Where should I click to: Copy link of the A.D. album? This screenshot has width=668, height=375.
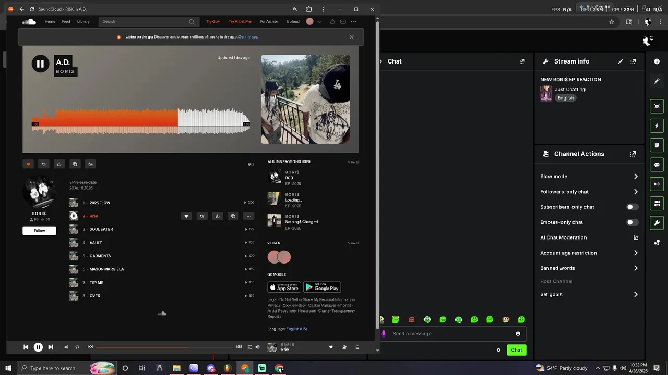point(75,164)
